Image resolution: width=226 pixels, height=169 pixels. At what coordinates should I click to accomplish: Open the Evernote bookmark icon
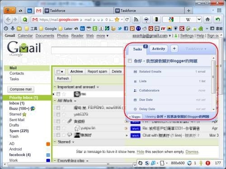pyautogui.click(x=95, y=28)
